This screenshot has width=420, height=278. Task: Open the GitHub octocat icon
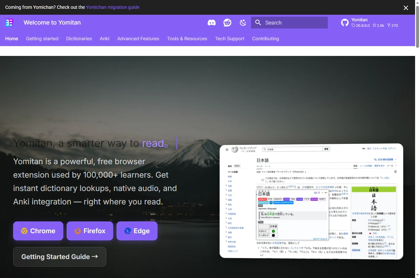345,23
